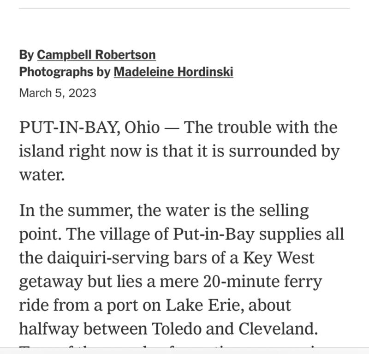Open Campbell Robertson author link
369x354 pixels.
point(96,55)
